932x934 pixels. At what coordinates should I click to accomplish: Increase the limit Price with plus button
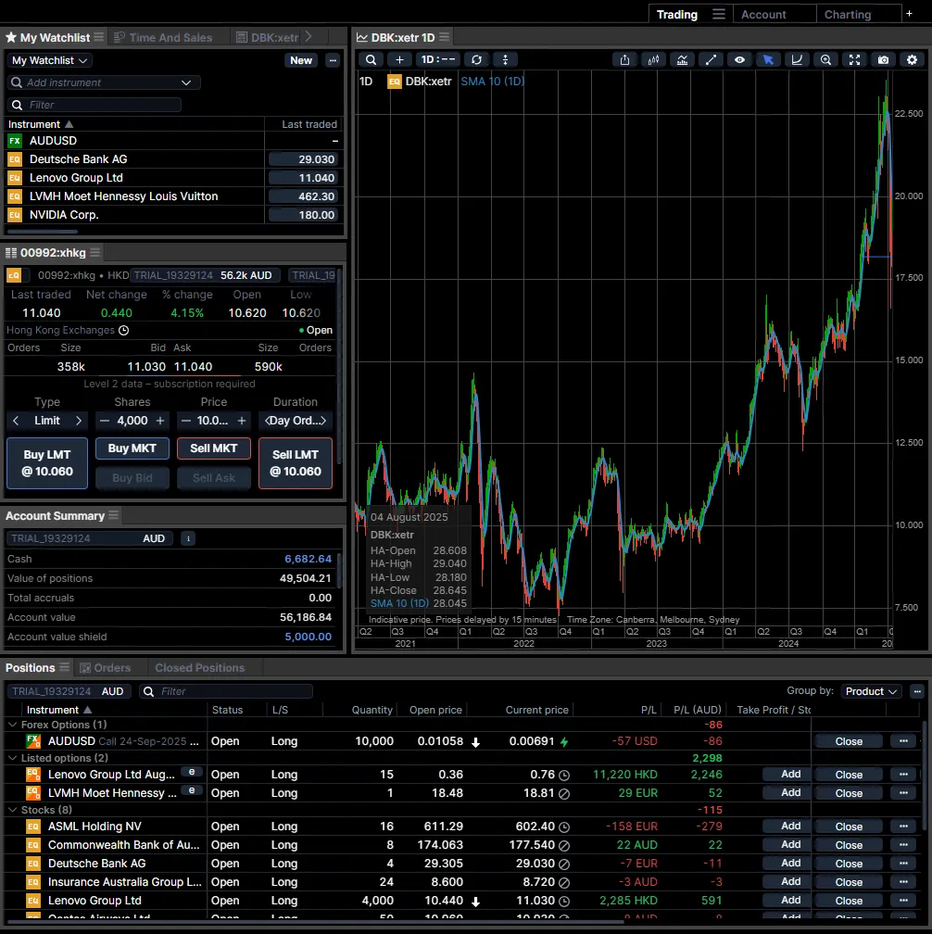(242, 421)
